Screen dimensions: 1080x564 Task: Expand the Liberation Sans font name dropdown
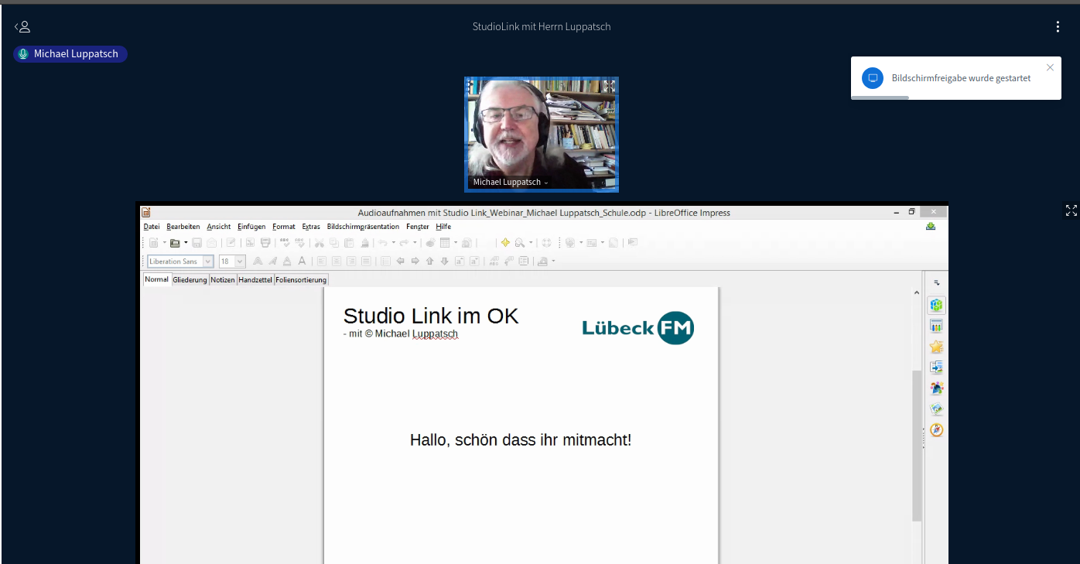point(207,261)
